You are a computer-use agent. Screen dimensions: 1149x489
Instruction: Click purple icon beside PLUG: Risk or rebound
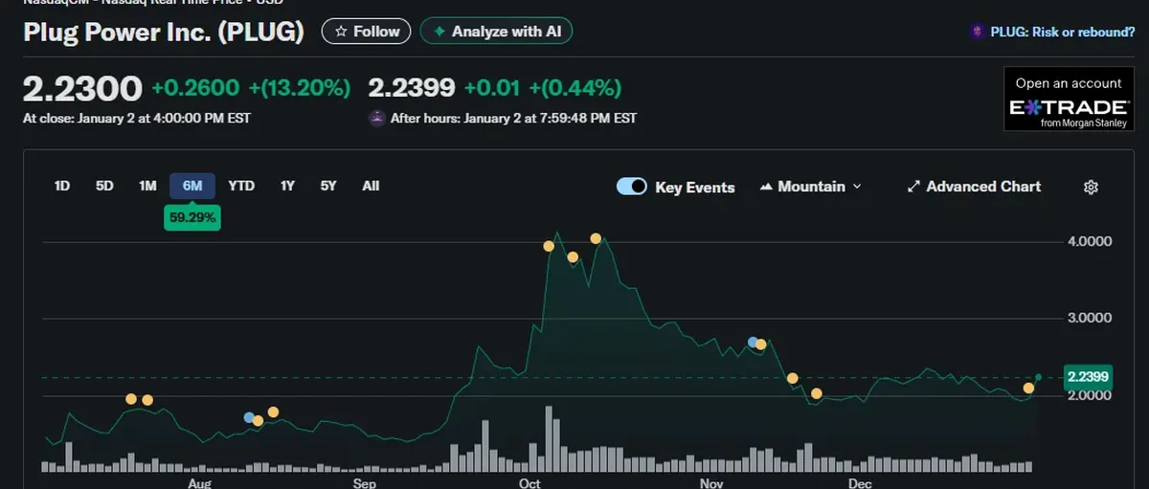pyautogui.click(x=978, y=32)
